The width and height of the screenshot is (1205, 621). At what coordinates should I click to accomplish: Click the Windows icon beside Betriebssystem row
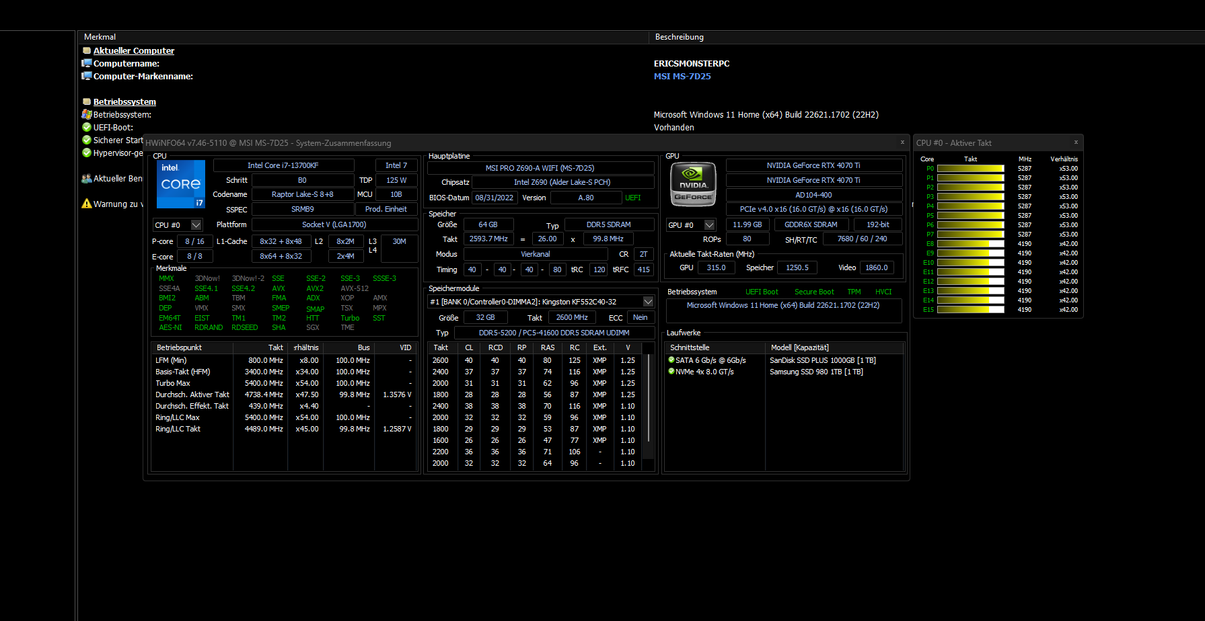(87, 114)
